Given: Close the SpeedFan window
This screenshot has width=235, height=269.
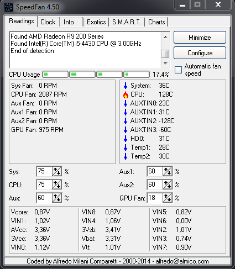Looking at the screenshot, I should (x=218, y=4).
